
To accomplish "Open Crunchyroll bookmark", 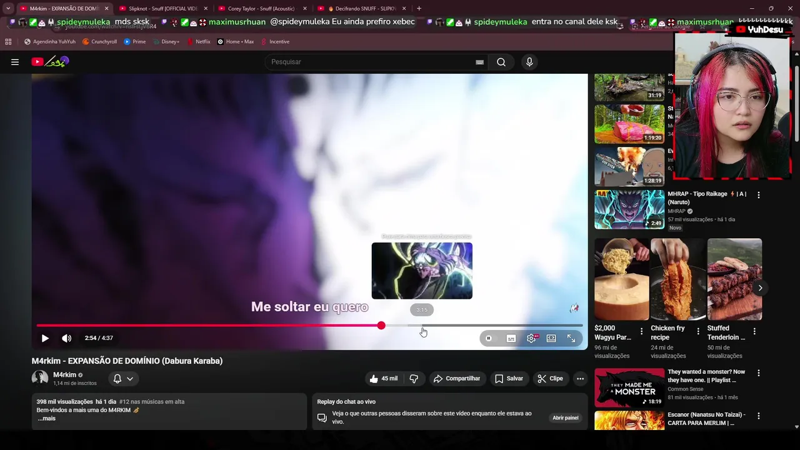I will click(99, 42).
